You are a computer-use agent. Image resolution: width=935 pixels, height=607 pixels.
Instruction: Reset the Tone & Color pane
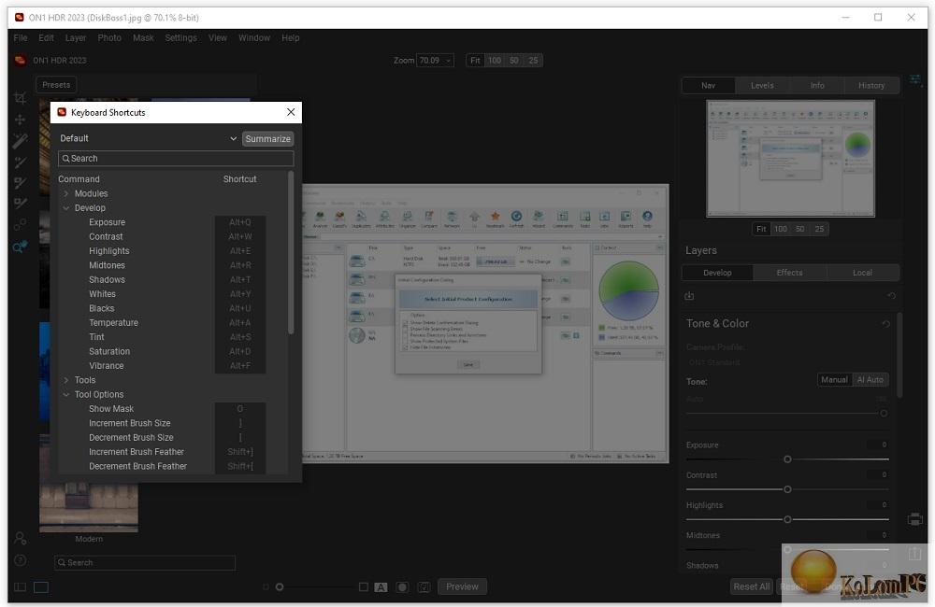coord(886,323)
